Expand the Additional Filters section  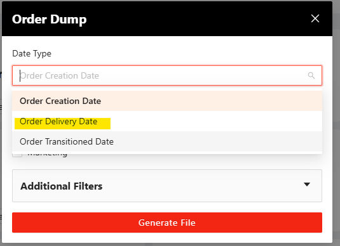167,186
